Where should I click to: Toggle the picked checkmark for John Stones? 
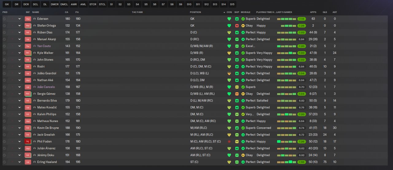coord(4,60)
